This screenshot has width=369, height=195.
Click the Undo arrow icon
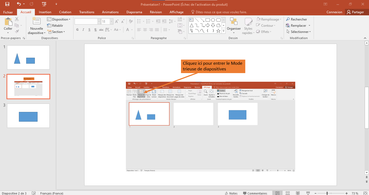click(x=19, y=4)
